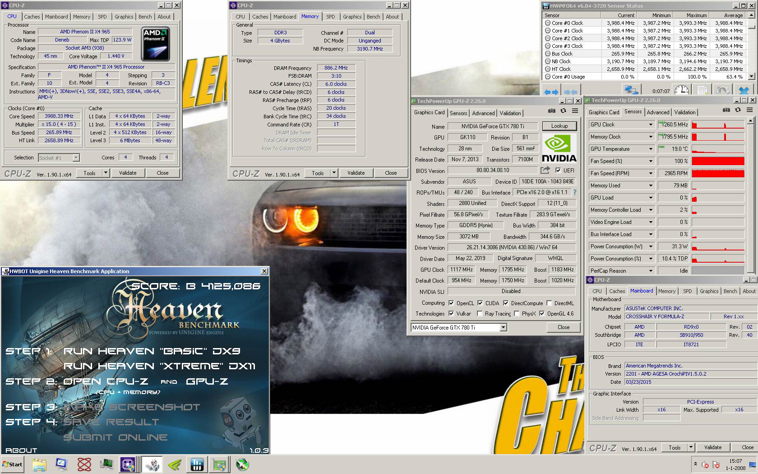
Task: Toggle the OpenGL 4.6 checkbox
Action: pos(542,314)
